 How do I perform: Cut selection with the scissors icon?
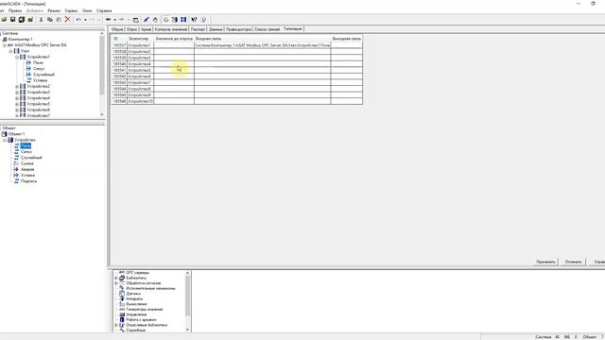(x=41, y=19)
